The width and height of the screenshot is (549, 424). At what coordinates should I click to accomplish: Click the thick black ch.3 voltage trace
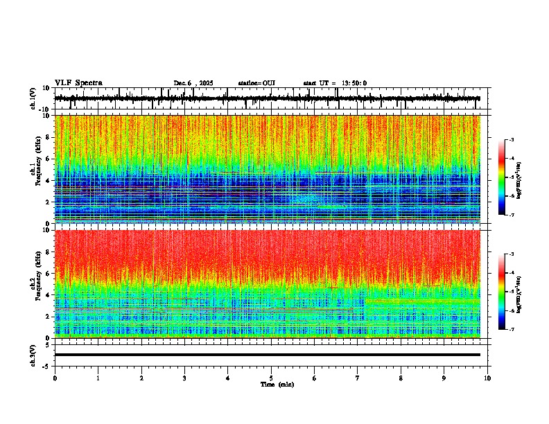(268, 355)
